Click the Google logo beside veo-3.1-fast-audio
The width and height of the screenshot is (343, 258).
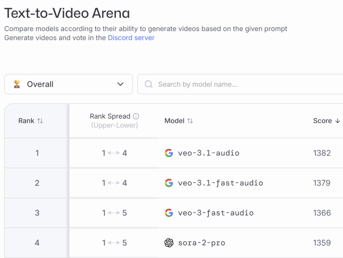(x=169, y=183)
